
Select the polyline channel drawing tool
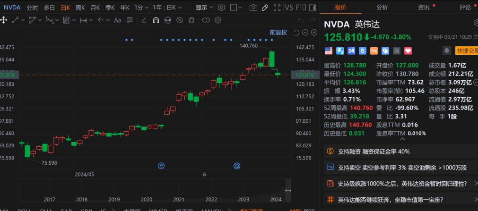pyautogui.click(x=32, y=20)
